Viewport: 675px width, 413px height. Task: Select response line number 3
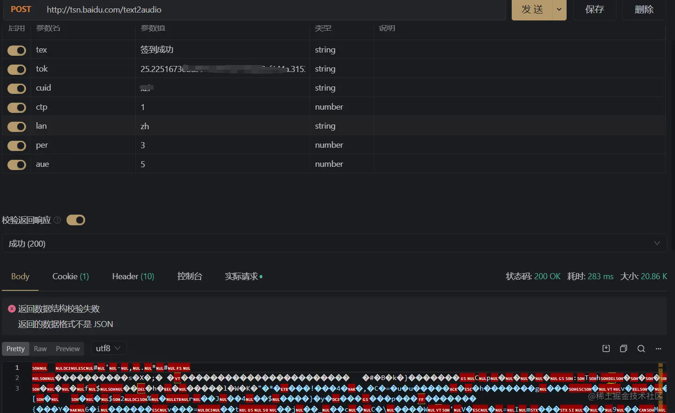pyautogui.click(x=17, y=388)
